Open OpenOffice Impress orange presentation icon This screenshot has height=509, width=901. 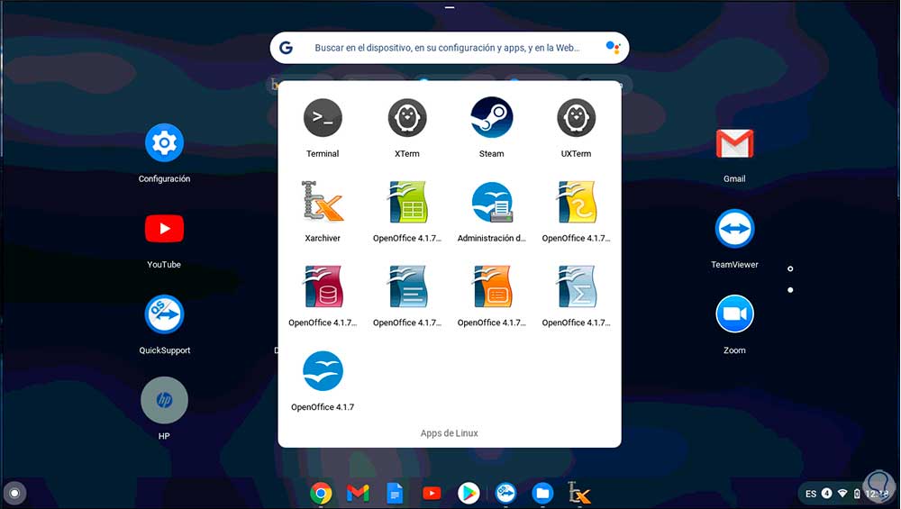click(491, 286)
